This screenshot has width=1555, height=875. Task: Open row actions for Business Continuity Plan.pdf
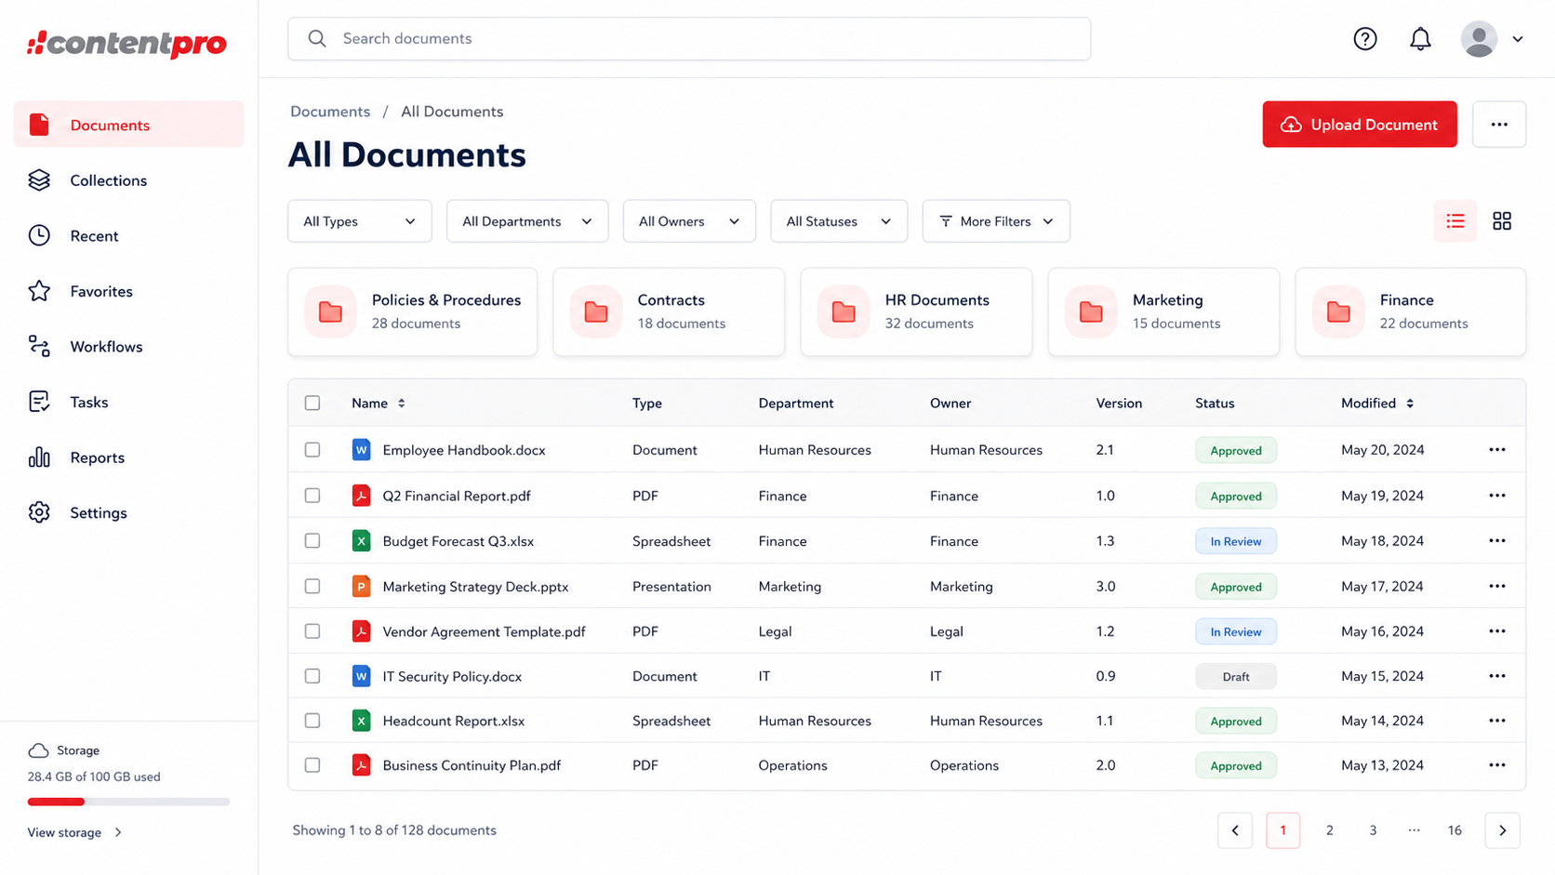click(1497, 765)
